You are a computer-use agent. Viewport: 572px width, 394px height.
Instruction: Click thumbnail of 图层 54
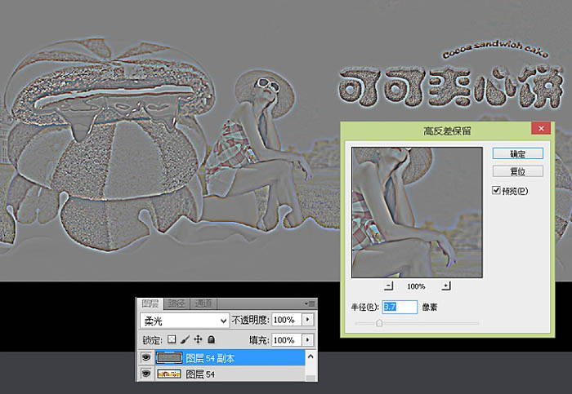click(x=169, y=374)
